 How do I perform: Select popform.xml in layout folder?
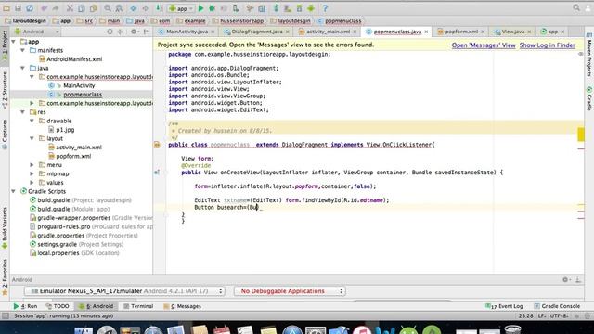pyautogui.click(x=70, y=156)
